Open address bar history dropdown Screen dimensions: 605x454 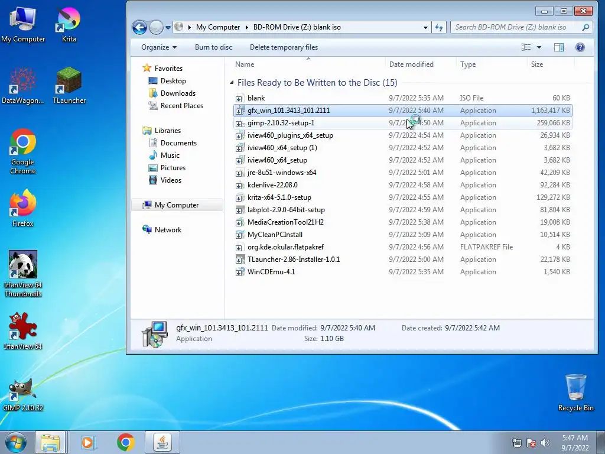point(425,27)
